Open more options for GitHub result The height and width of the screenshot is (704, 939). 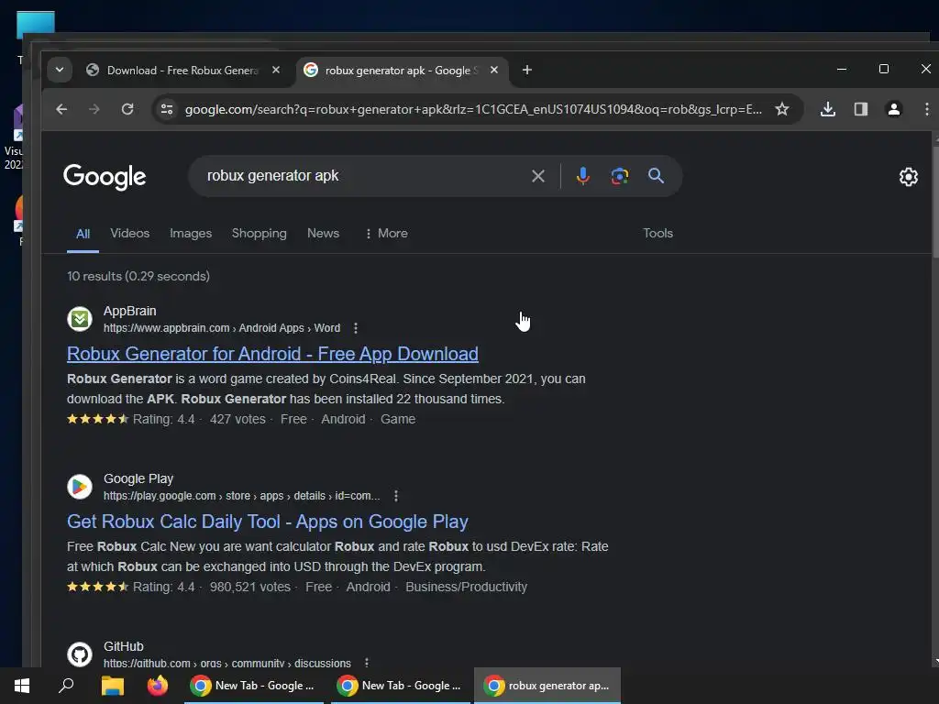(x=367, y=663)
